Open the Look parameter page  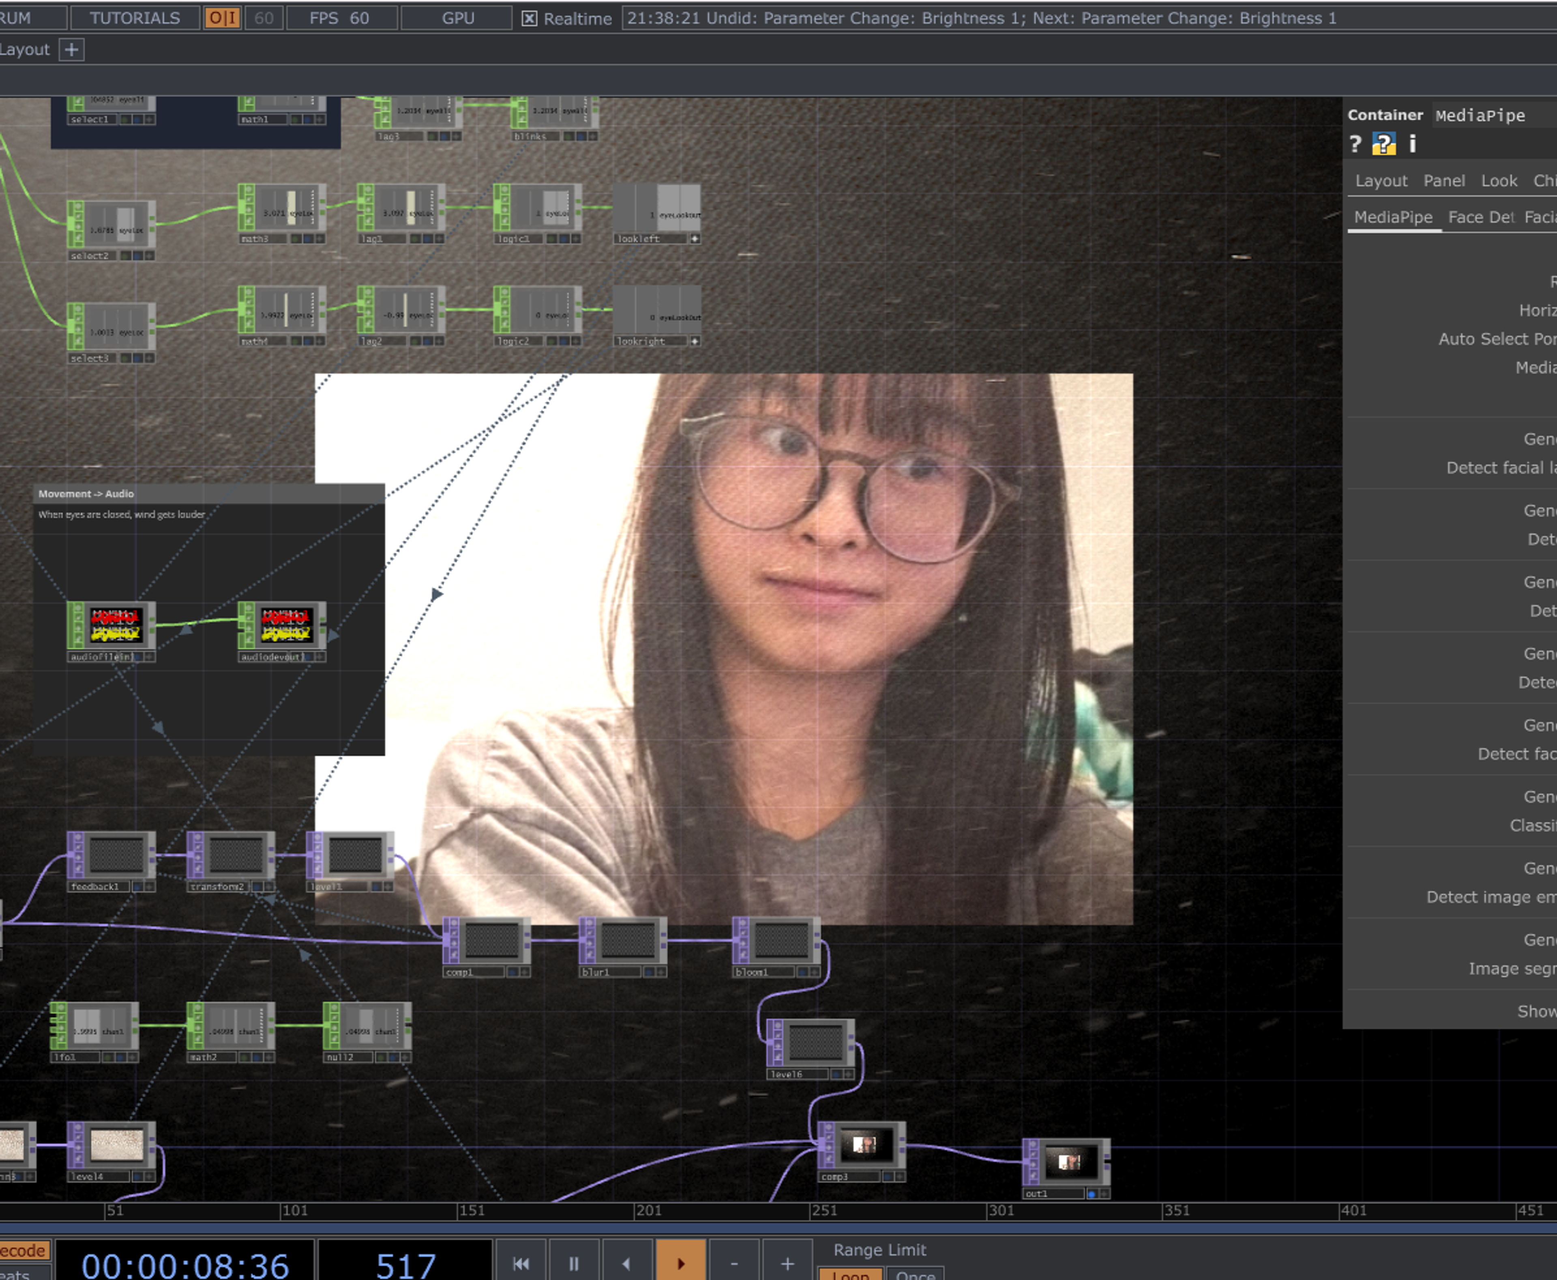click(1499, 181)
